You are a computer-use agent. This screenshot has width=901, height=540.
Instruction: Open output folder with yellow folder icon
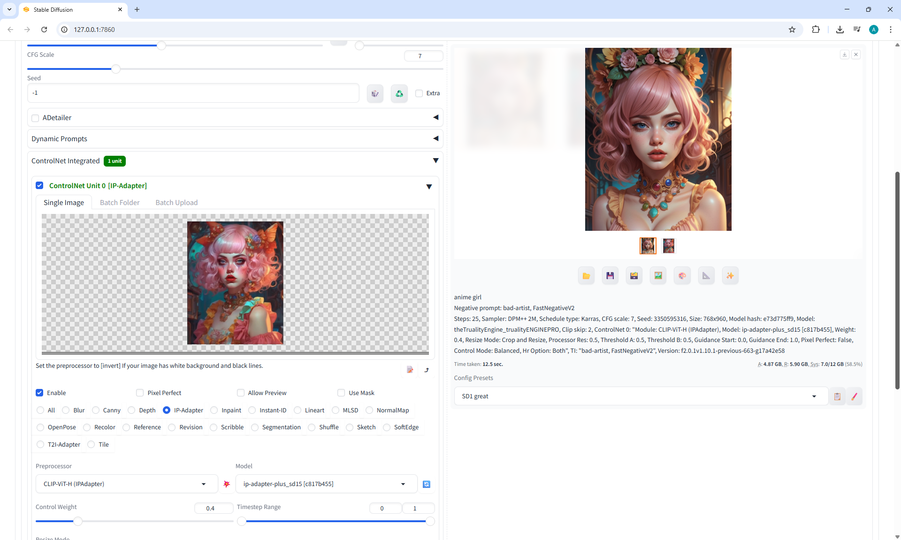tap(586, 276)
